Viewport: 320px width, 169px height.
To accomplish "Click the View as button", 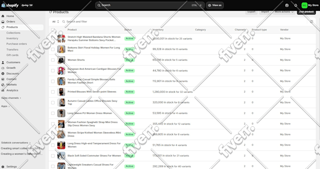I will pyautogui.click(x=215, y=5).
